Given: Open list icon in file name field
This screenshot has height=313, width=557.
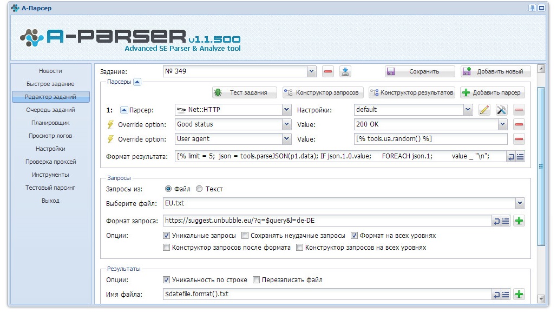Looking at the screenshot, I should (x=506, y=295).
